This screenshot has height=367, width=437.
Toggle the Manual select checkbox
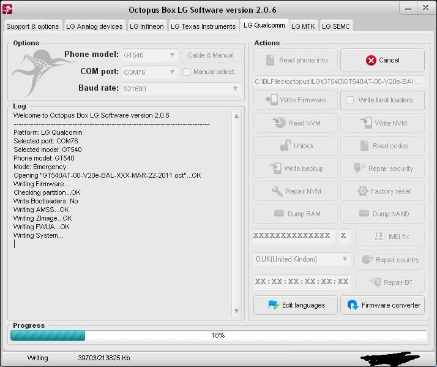click(186, 72)
